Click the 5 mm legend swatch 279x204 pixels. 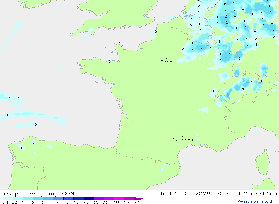point(48,198)
